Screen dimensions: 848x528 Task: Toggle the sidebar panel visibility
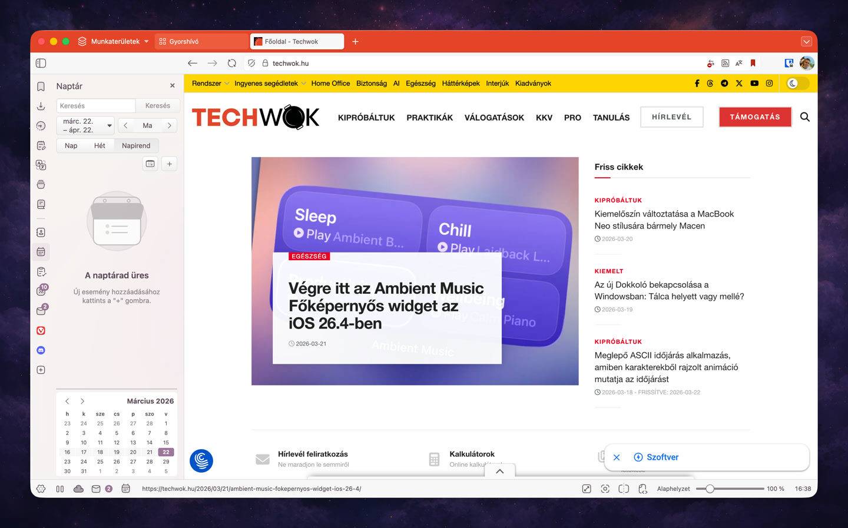coord(41,63)
